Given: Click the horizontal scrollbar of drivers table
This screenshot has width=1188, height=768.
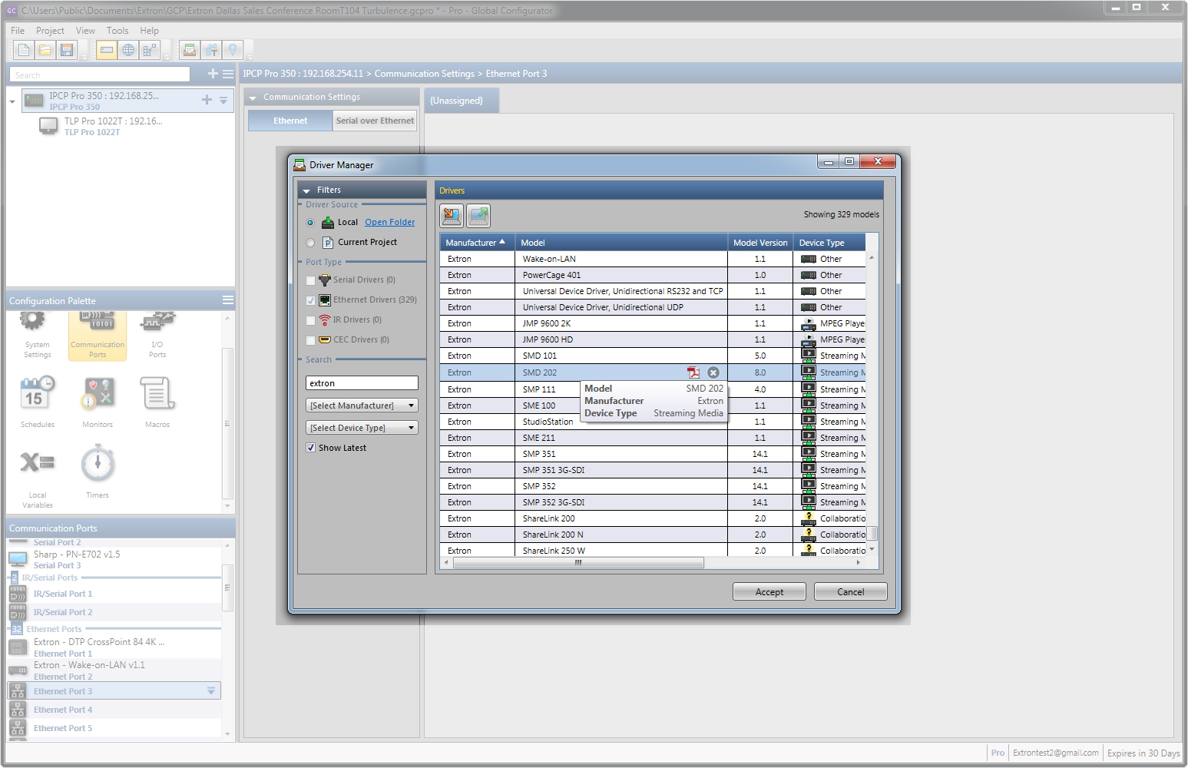Looking at the screenshot, I should pyautogui.click(x=578, y=562).
